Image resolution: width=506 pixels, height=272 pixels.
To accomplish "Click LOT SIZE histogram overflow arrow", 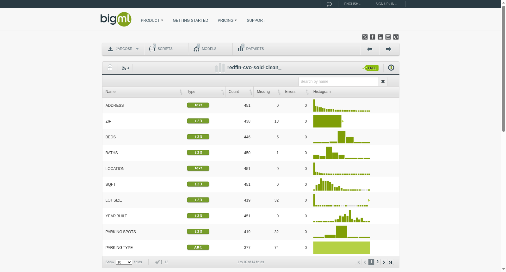I will pos(369,200).
